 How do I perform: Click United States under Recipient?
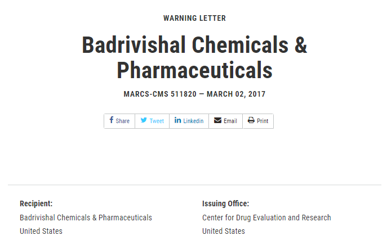click(41, 231)
